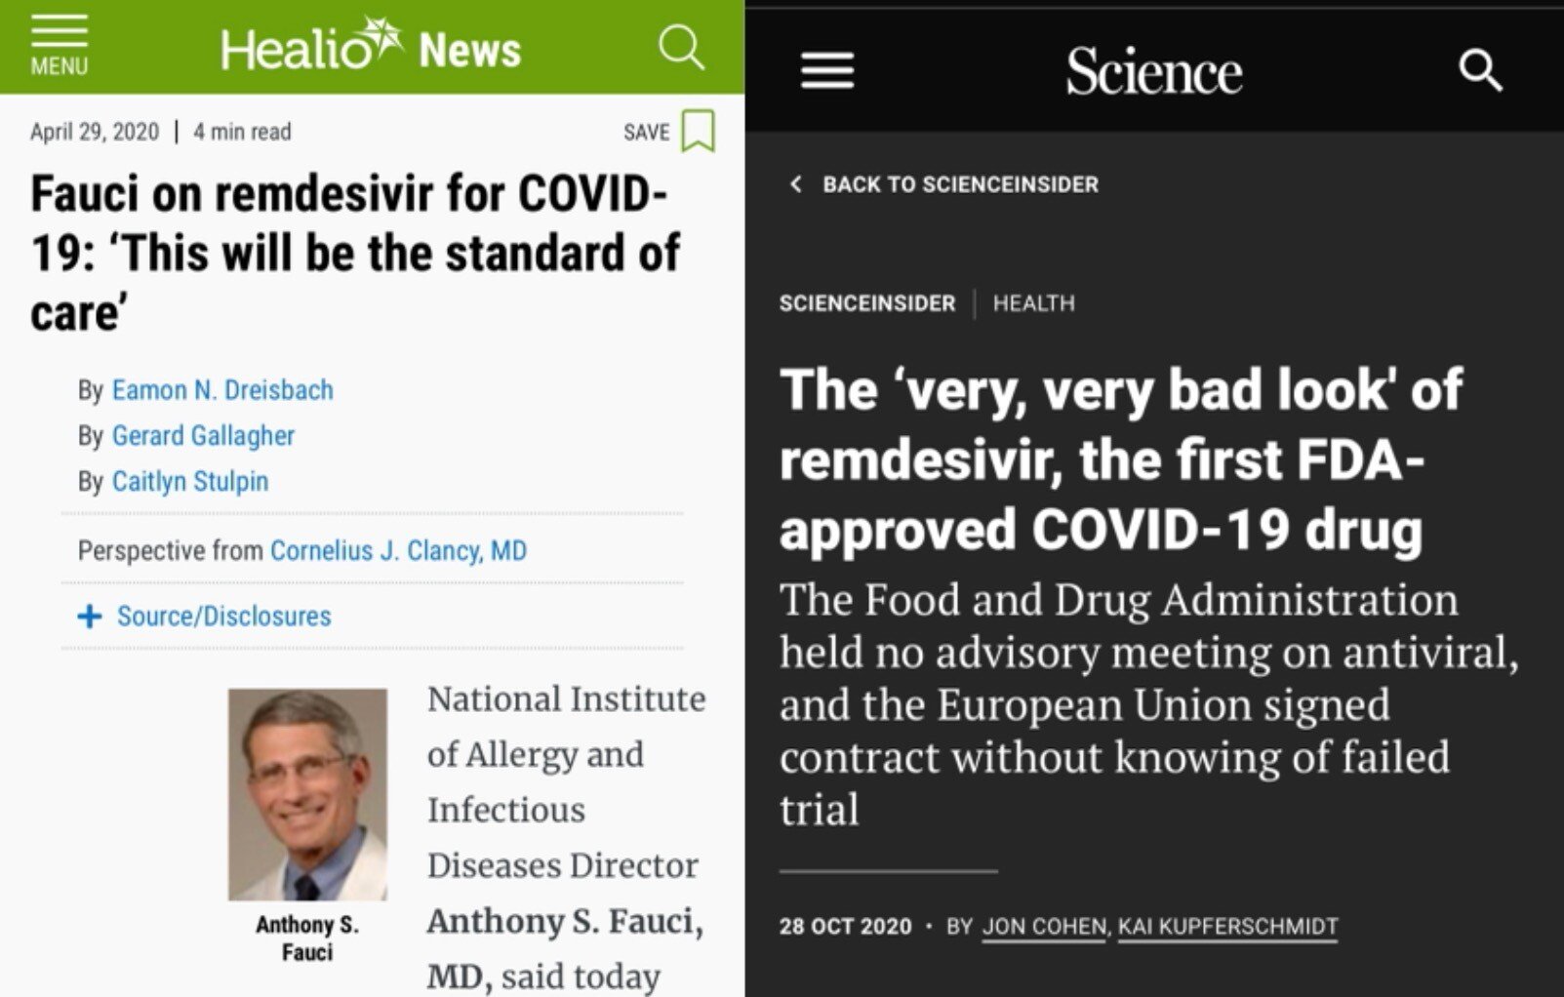Select the HEALTH category tag
The height and width of the screenshot is (997, 1564).
(x=1034, y=303)
